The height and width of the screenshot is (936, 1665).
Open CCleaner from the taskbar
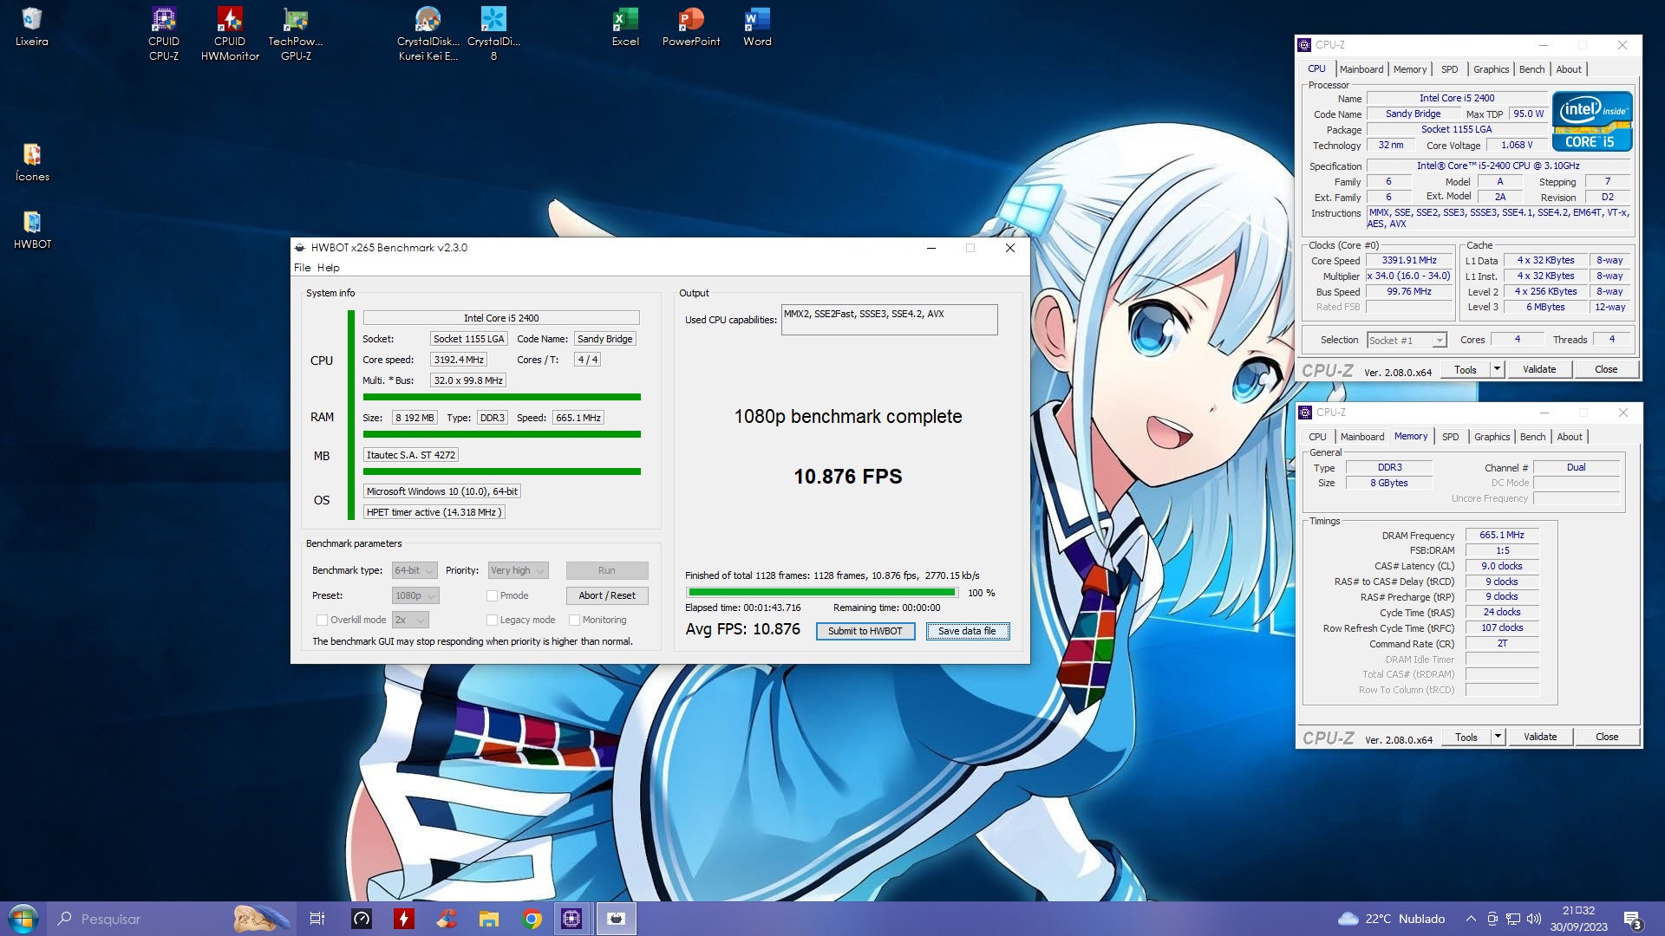point(447,919)
